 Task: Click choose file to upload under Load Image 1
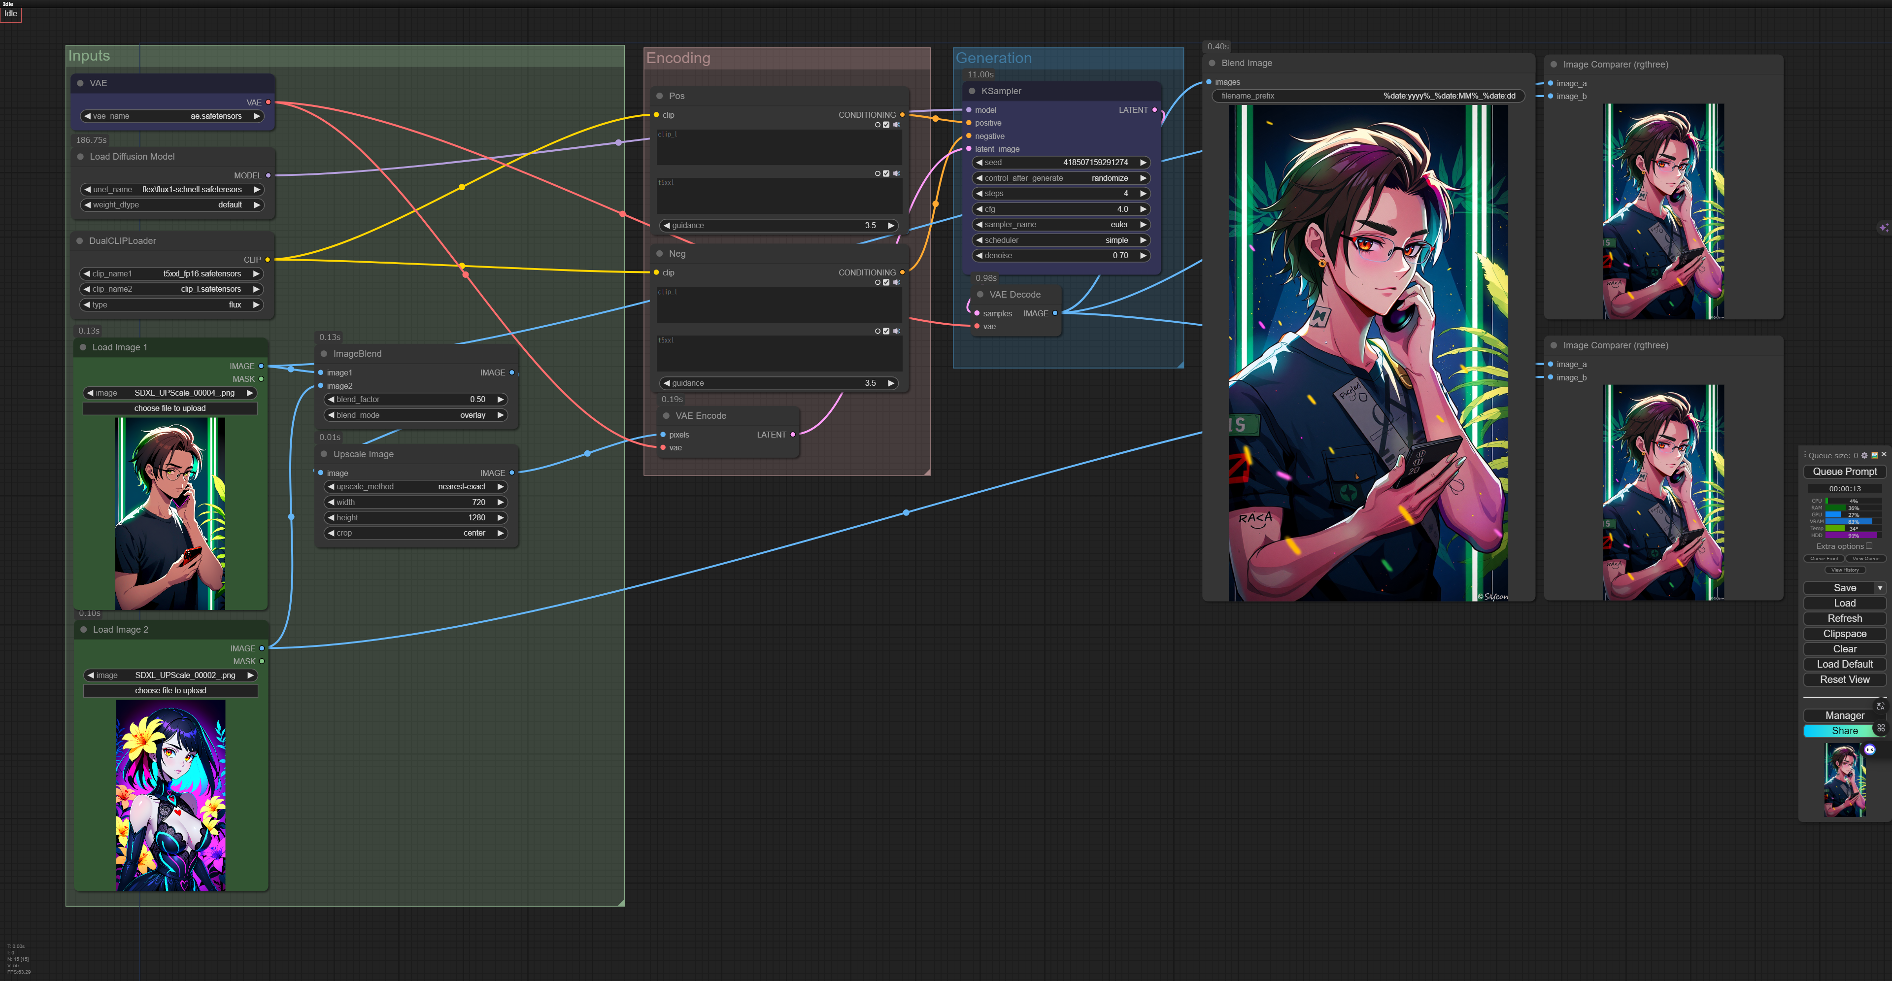[169, 408]
